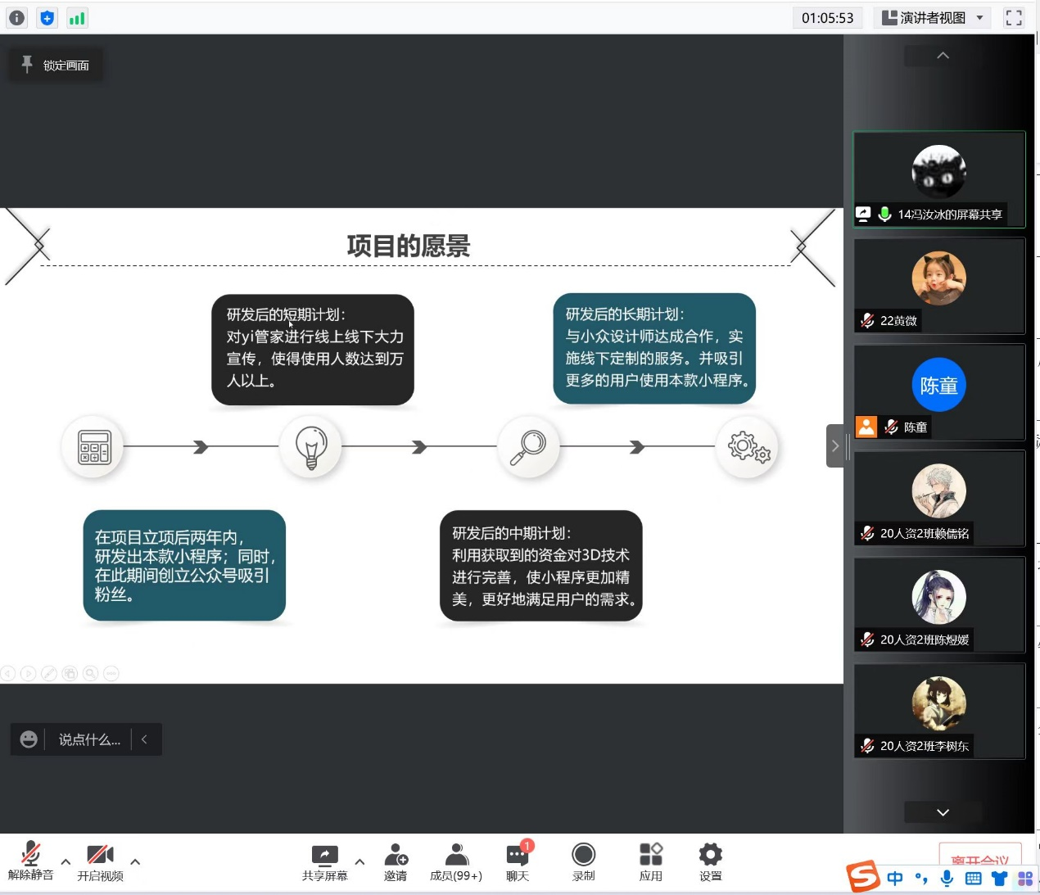
Task: Open the 邀请 invite icon
Action: pyautogui.click(x=396, y=862)
